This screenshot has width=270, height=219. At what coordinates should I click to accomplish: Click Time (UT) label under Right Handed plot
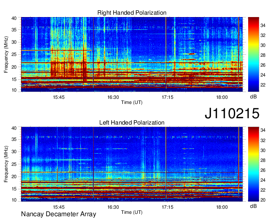click(x=132, y=102)
